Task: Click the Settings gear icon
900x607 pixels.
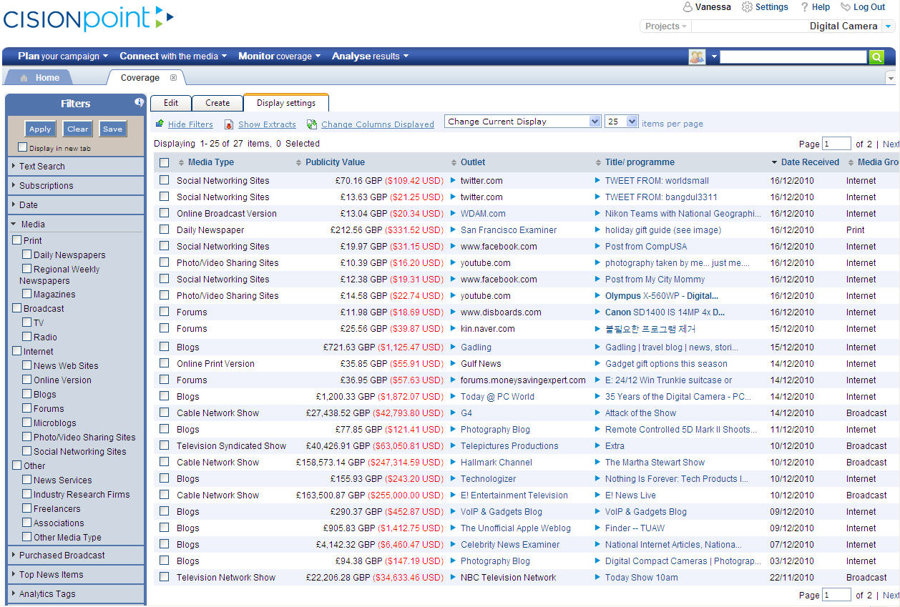Action: (747, 7)
